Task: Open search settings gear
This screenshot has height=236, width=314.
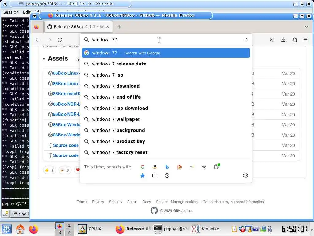Action: [x=246, y=175]
